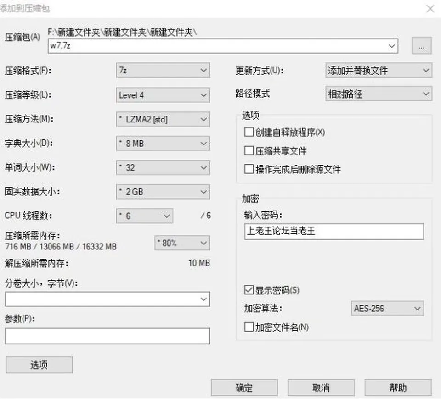
Task: Open the 压缩方法 LZMA2 dropdown
Action: click(x=163, y=119)
